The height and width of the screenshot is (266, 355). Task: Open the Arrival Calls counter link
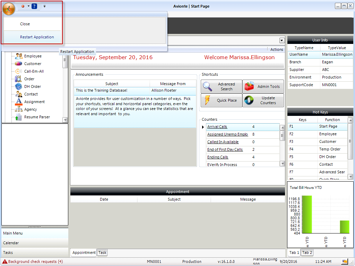coord(217,127)
